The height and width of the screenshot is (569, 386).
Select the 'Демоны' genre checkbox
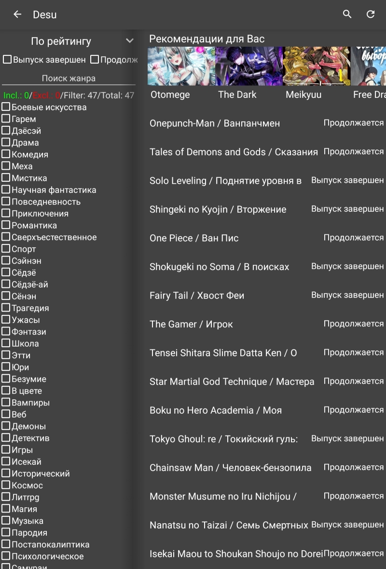point(6,426)
